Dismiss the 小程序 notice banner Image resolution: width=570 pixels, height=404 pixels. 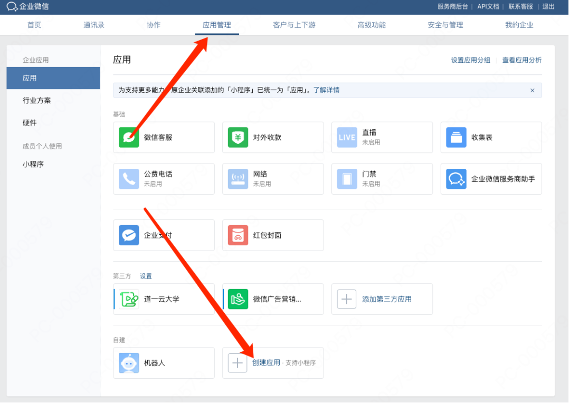click(x=532, y=91)
